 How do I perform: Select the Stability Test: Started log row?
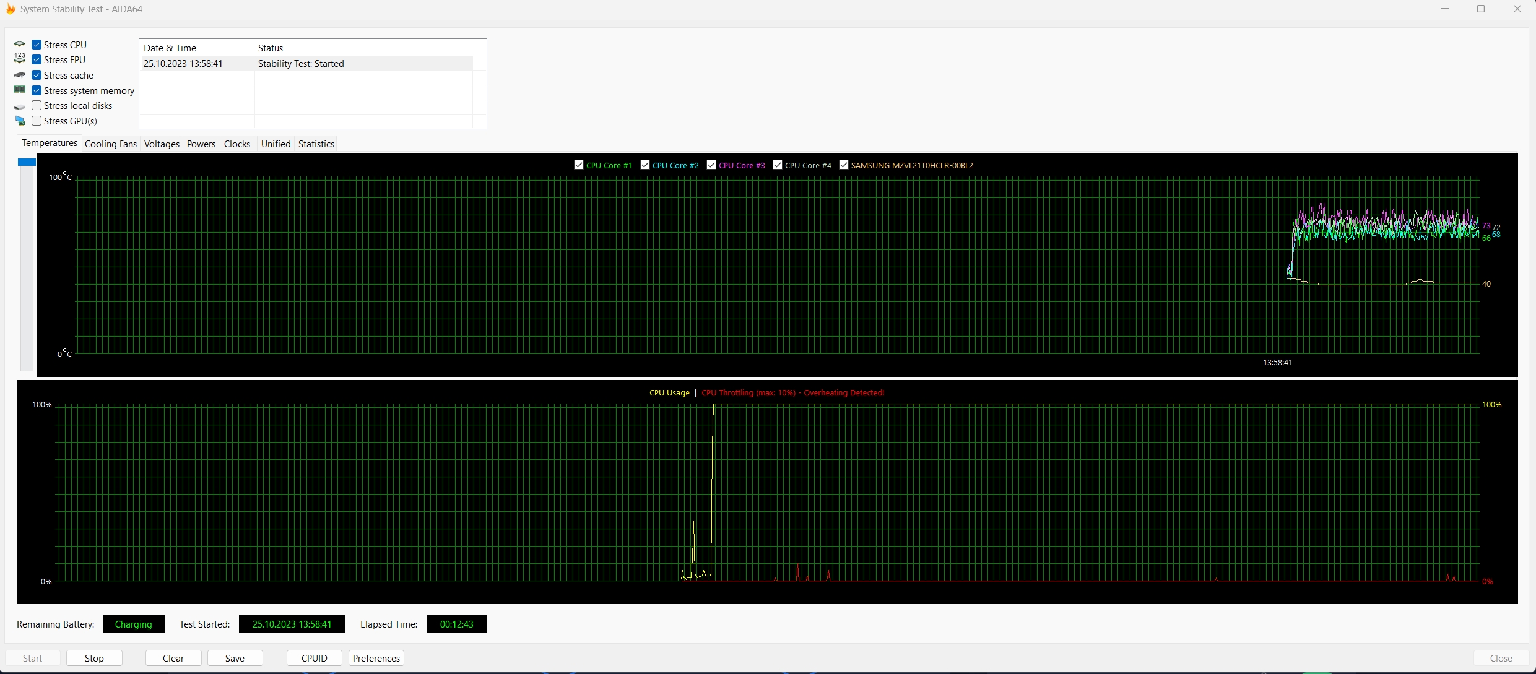300,63
